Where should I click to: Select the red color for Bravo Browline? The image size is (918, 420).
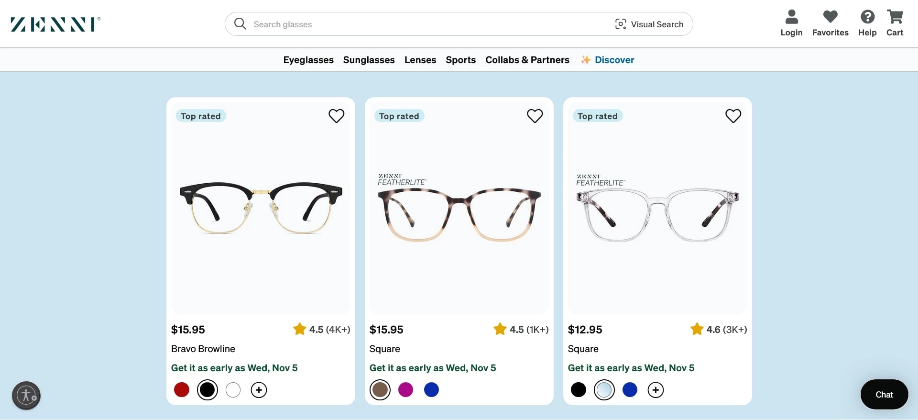pyautogui.click(x=182, y=390)
